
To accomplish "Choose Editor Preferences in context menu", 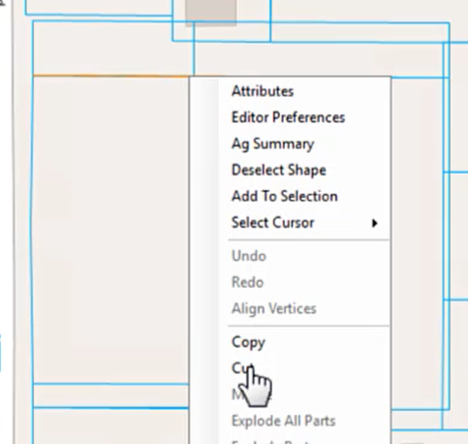I will 288,117.
